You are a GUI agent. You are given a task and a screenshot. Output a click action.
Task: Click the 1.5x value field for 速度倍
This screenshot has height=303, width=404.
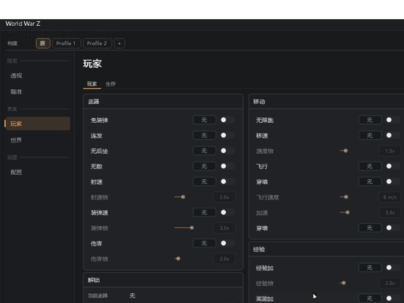[390, 150]
